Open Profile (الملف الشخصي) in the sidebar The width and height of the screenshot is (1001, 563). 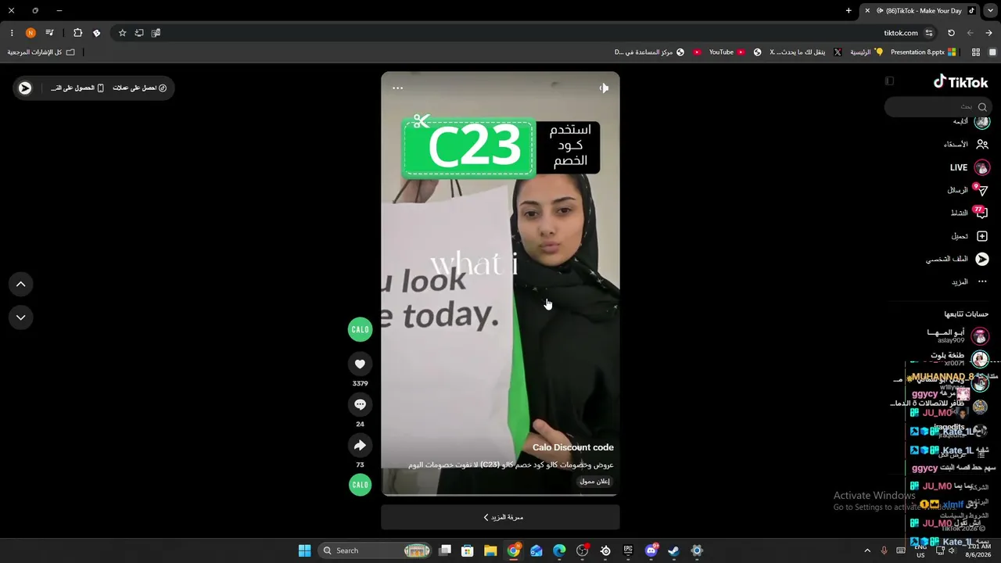click(x=957, y=259)
